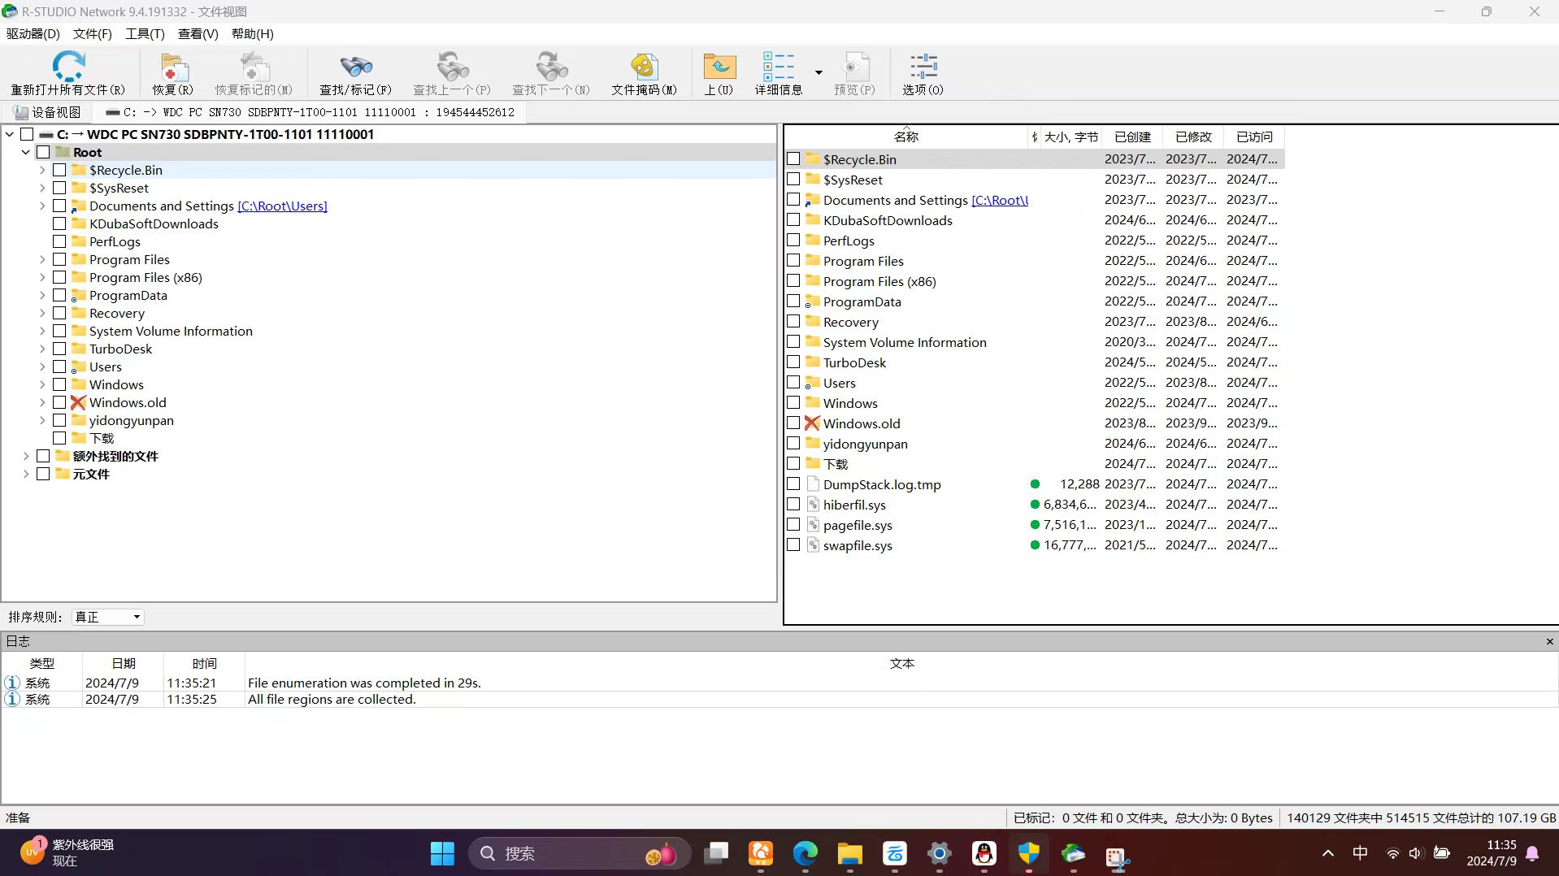Switch to the Device View (设备视图) tab
Image resolution: width=1559 pixels, height=876 pixels.
click(47, 112)
